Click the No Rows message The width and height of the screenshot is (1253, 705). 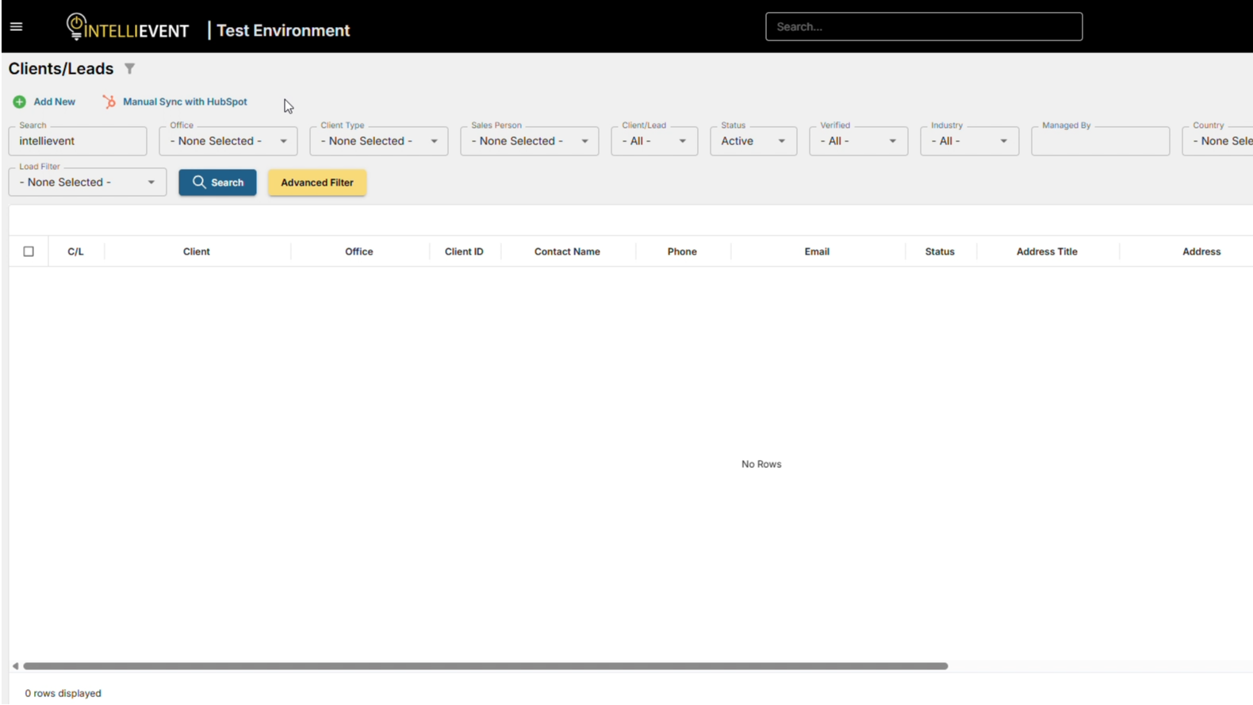(761, 464)
